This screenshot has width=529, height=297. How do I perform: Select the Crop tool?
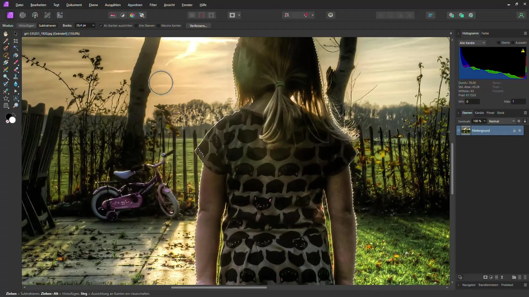[x=16, y=41]
